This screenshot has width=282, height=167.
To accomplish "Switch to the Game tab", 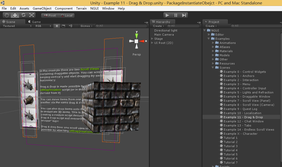I will pos(35,22).
